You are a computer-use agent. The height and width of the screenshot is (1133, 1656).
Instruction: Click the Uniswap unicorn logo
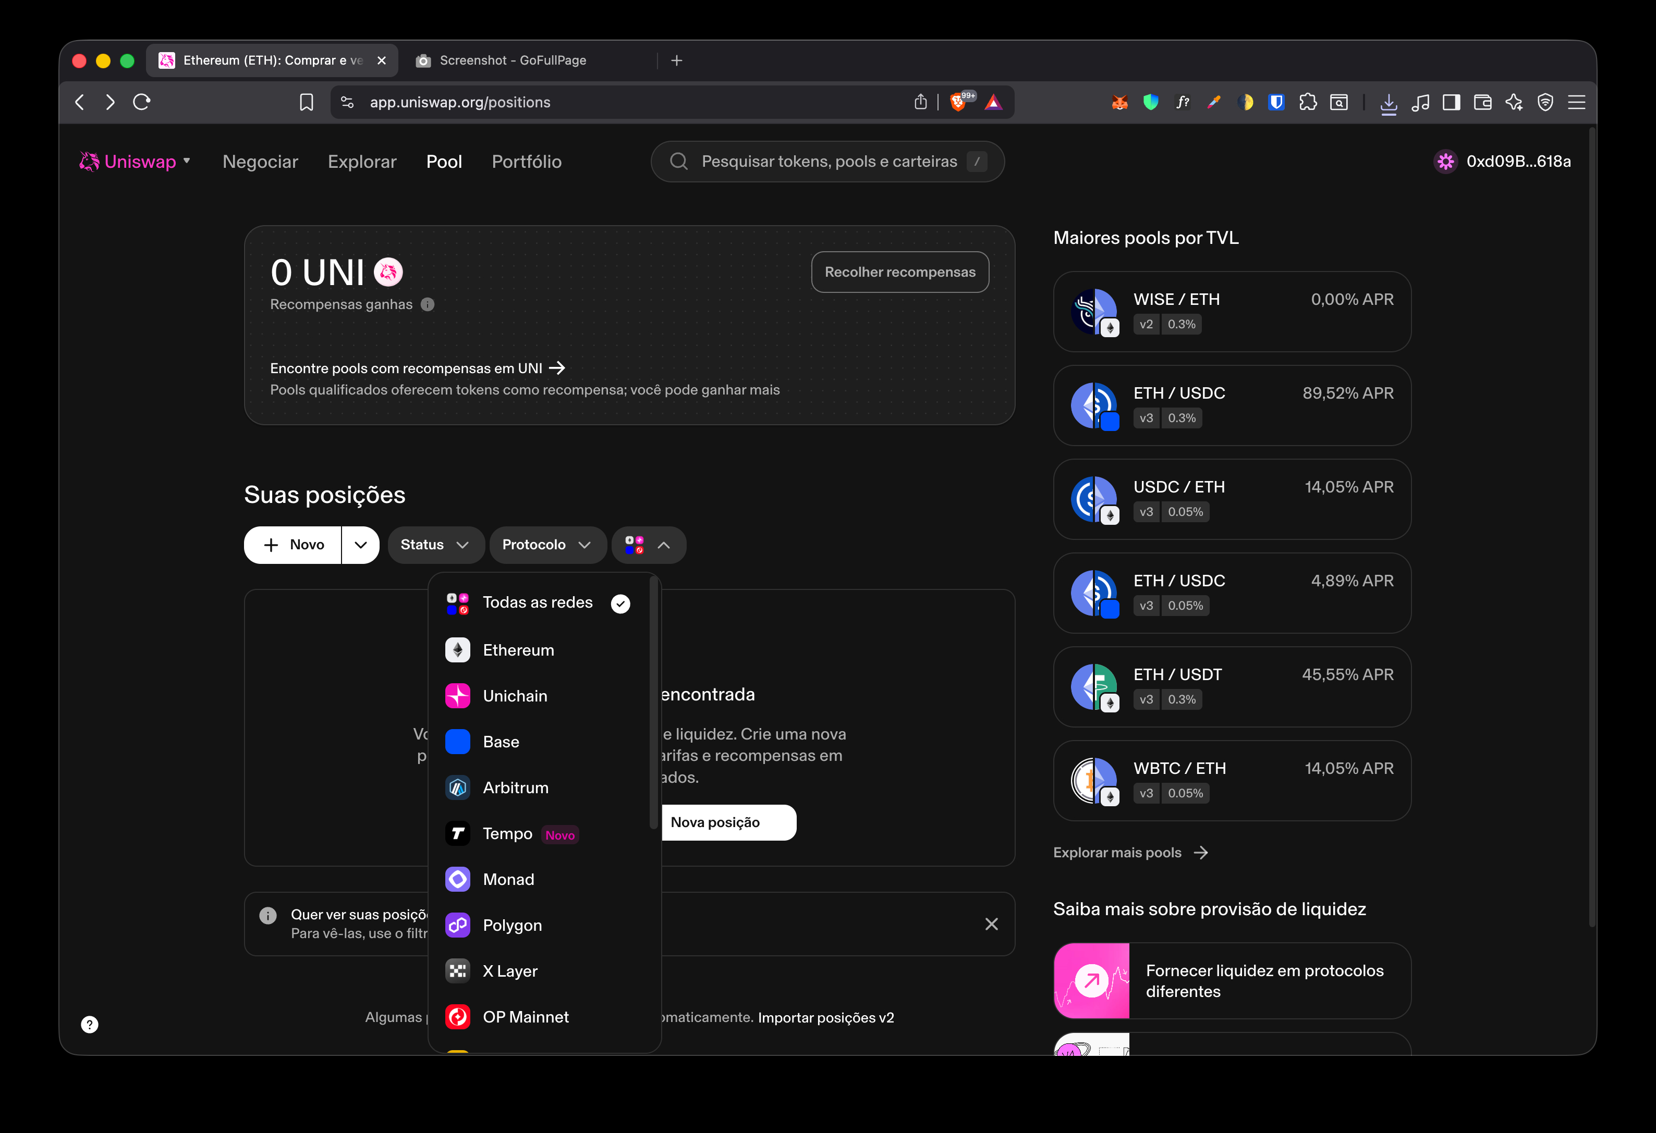(89, 162)
